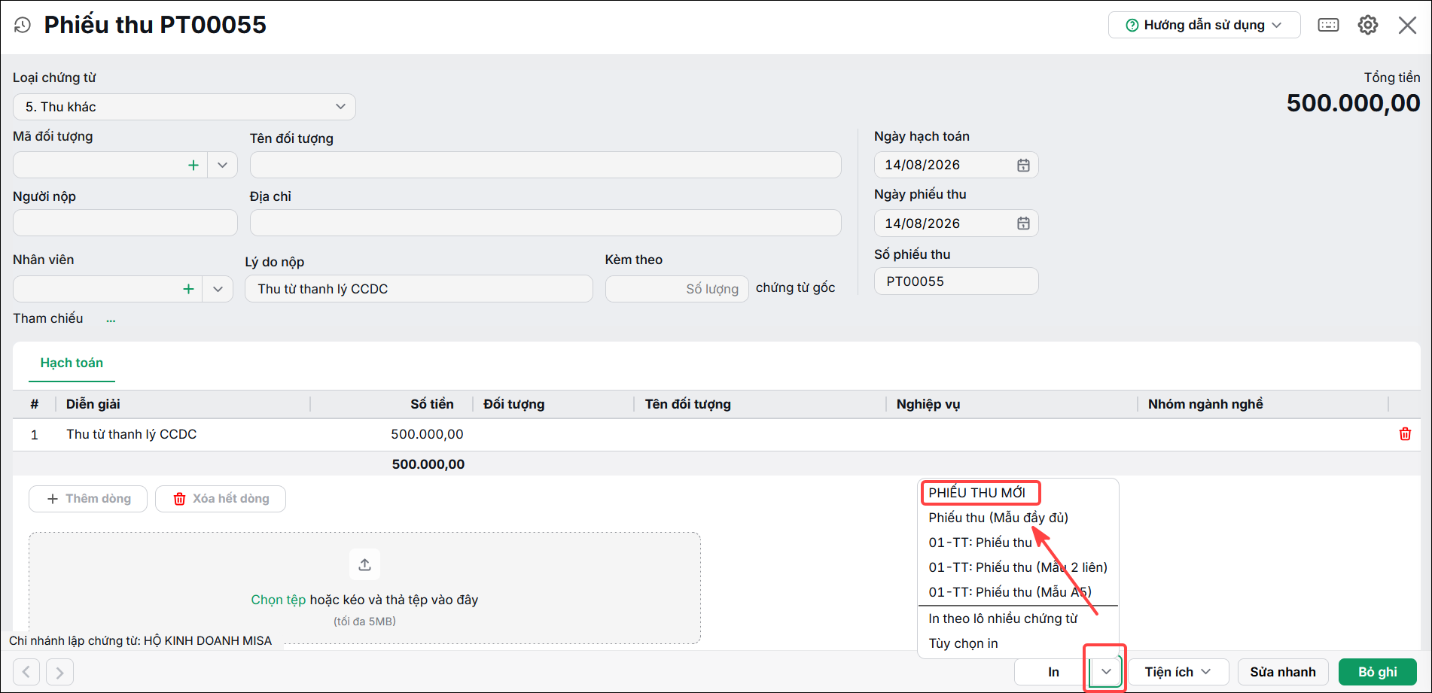Open the Ngày phiếu thu calendar picker

pos(1023,223)
